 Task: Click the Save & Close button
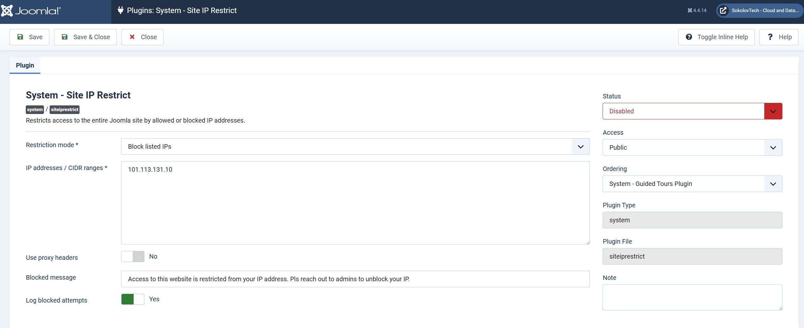click(85, 37)
